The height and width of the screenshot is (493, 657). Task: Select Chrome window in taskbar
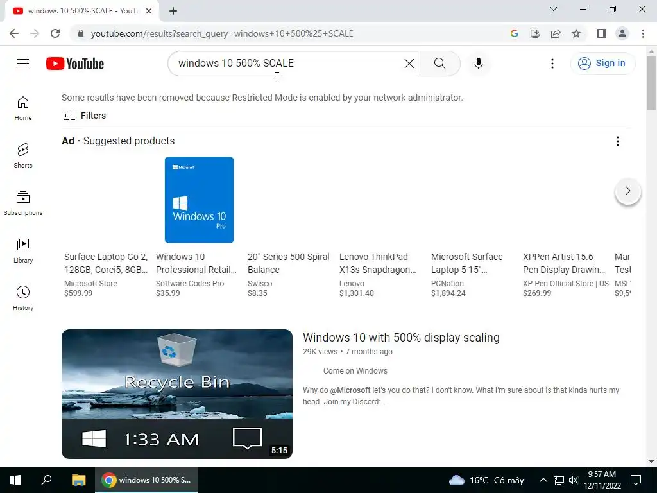click(146, 480)
